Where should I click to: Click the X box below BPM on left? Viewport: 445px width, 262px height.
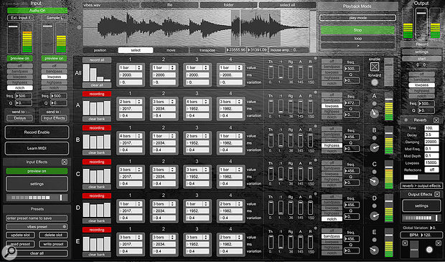(x=405, y=243)
